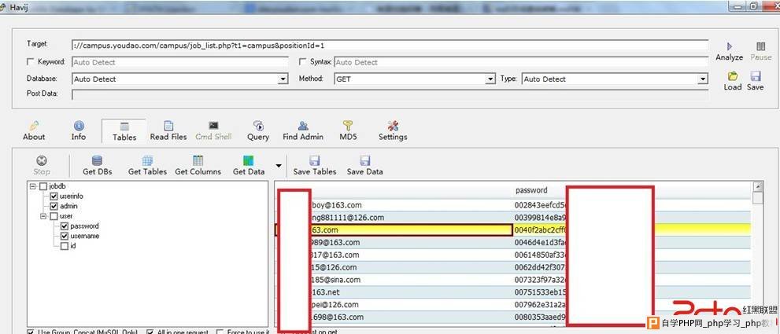The image size is (780, 334).
Task: Switch to the Tables tab
Action: point(124,132)
